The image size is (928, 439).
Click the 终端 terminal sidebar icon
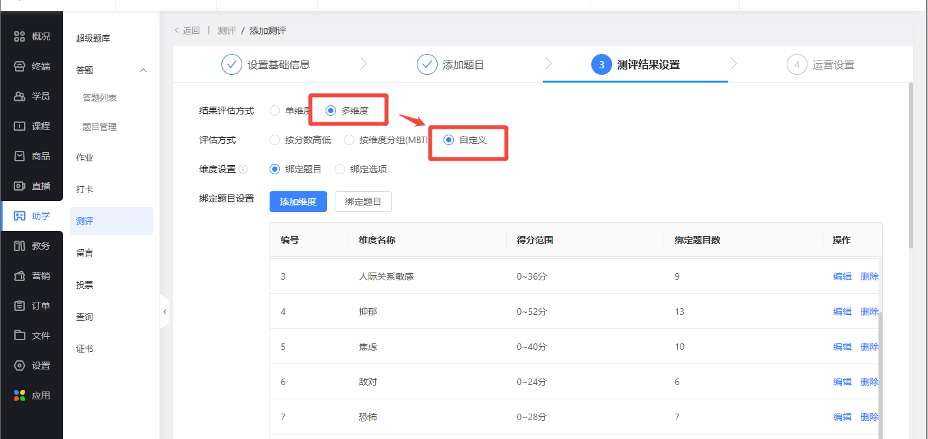20,66
